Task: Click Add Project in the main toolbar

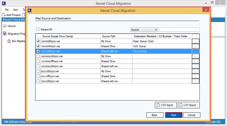Action: [x=11, y=15]
